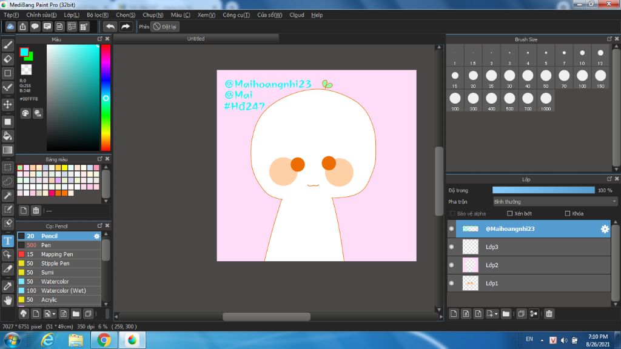Click the rainbow hue bar
The height and width of the screenshot is (349, 621).
106,98
